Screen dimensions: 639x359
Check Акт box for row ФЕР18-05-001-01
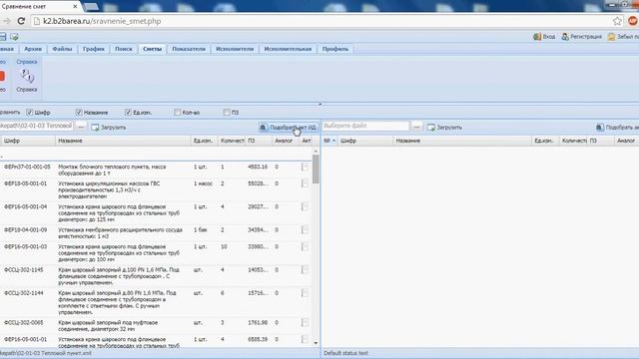tap(305, 183)
